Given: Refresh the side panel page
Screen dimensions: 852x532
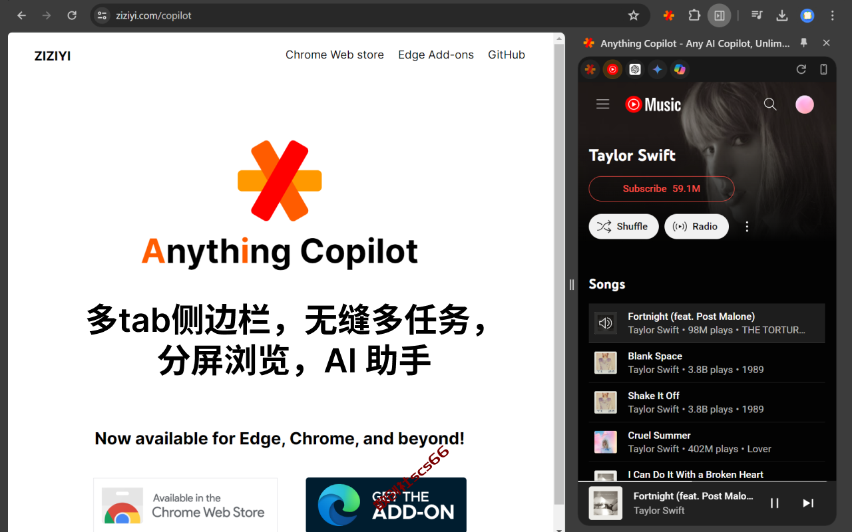Looking at the screenshot, I should coord(801,69).
